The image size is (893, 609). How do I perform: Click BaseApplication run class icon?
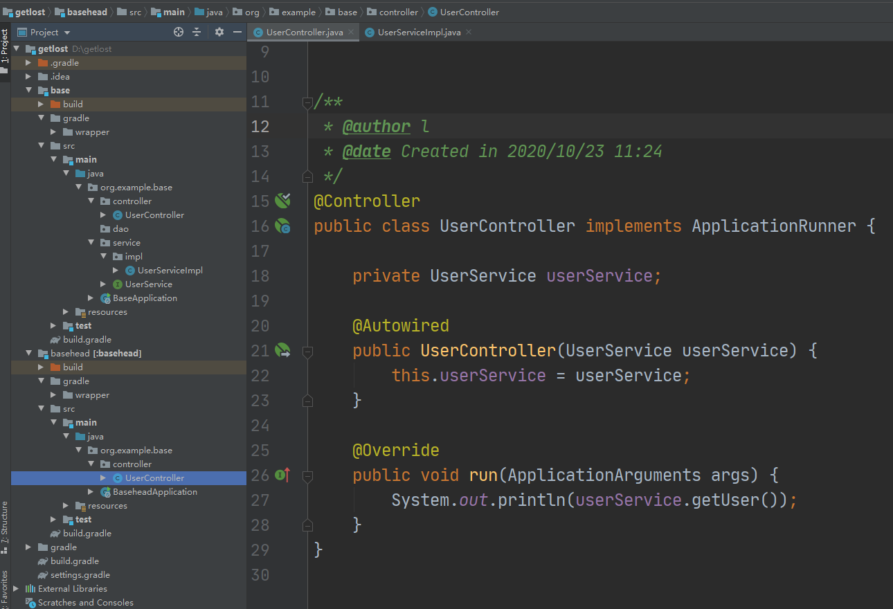pyautogui.click(x=105, y=298)
